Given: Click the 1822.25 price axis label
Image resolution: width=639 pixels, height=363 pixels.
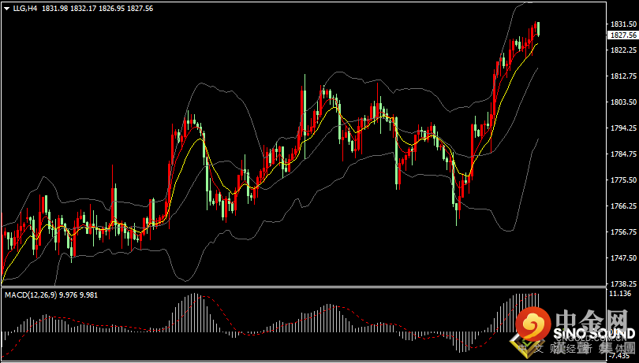Looking at the screenshot, I should [622, 50].
